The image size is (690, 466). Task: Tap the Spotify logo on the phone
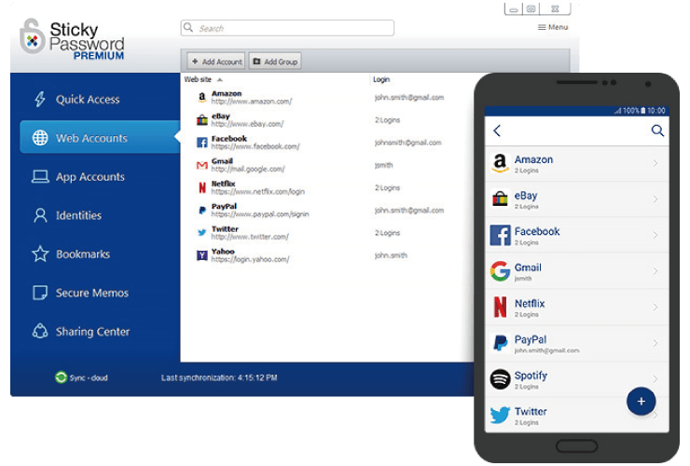[501, 379]
